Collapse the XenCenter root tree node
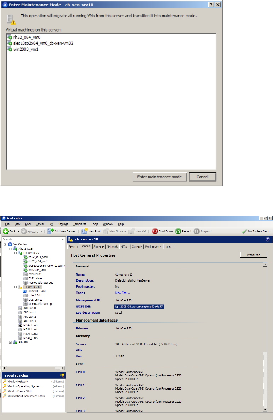This screenshot has height=420, width=273. coord(5,244)
